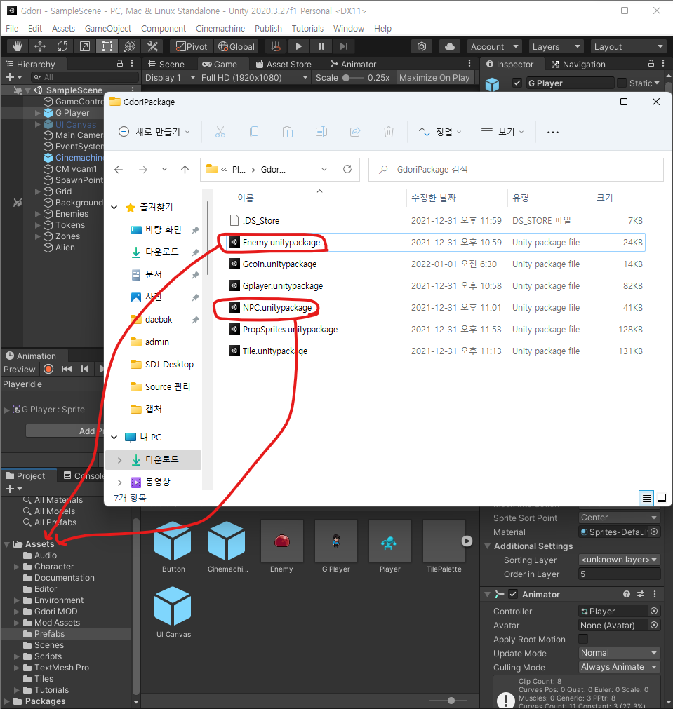The width and height of the screenshot is (673, 709).
Task: Select the Hand tool in Unity toolbar
Action: click(18, 46)
